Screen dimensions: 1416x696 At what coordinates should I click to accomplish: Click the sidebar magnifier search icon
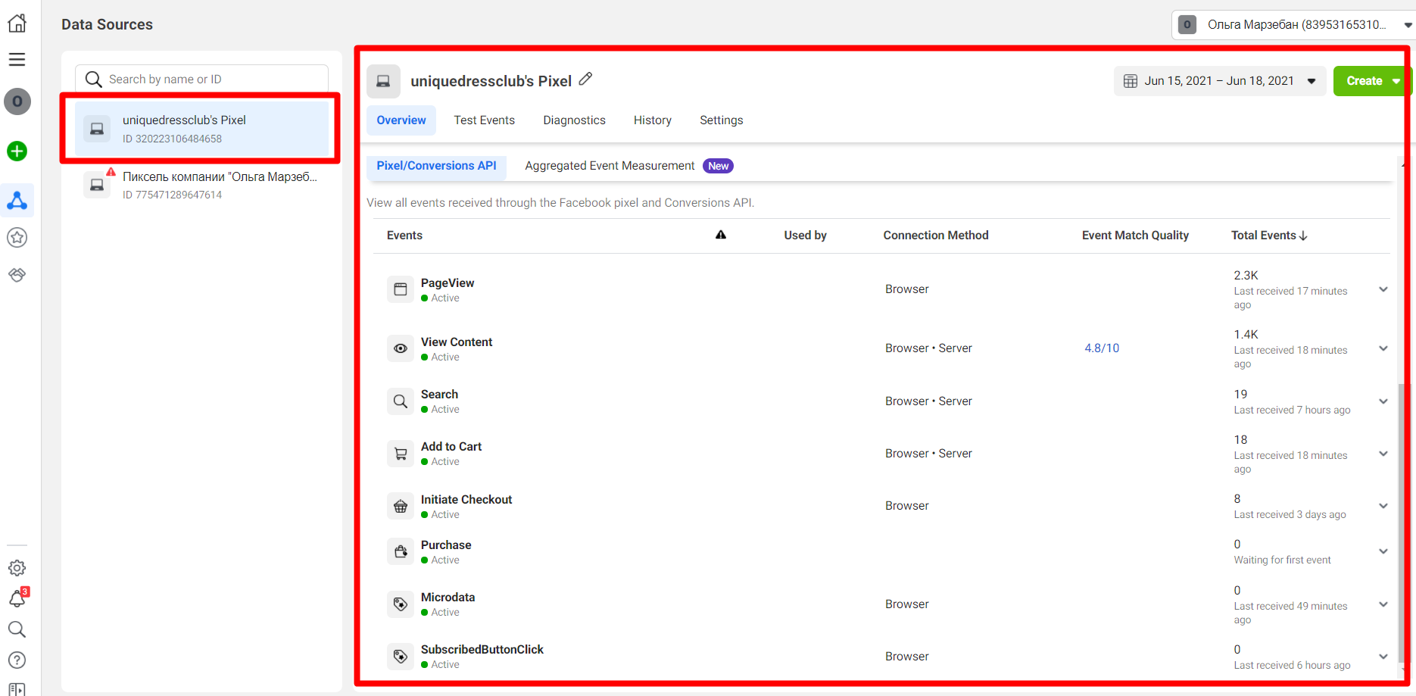pyautogui.click(x=17, y=629)
